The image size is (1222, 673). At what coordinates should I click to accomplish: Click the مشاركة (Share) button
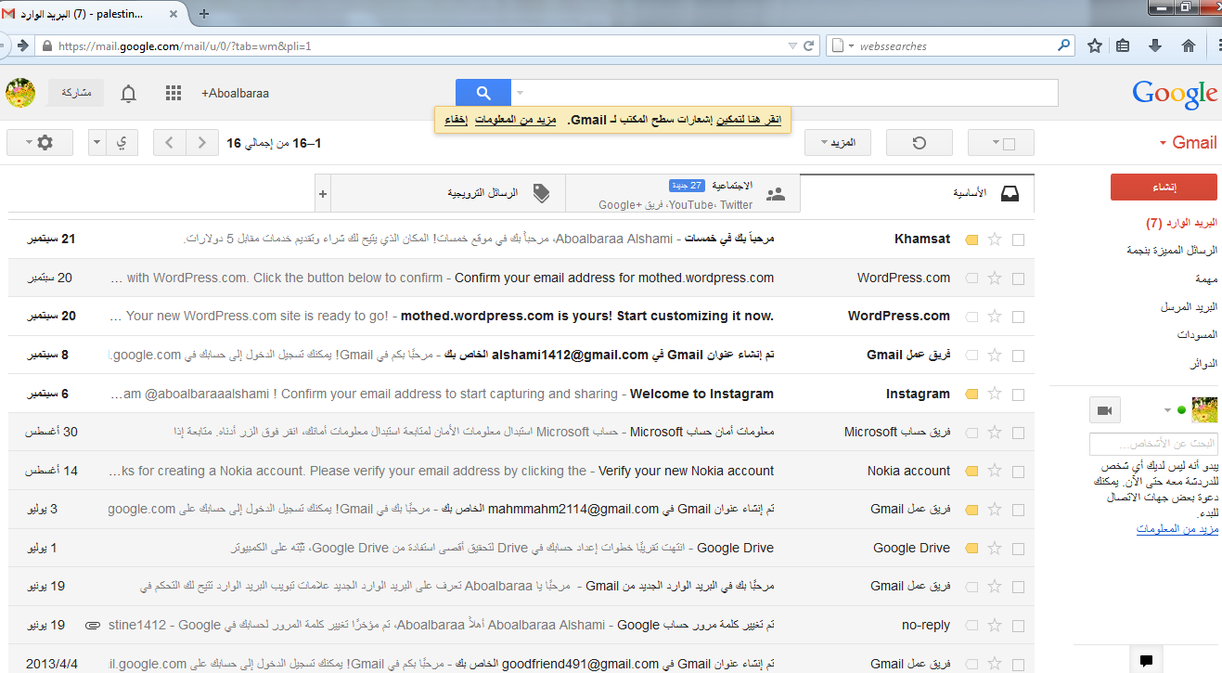76,93
